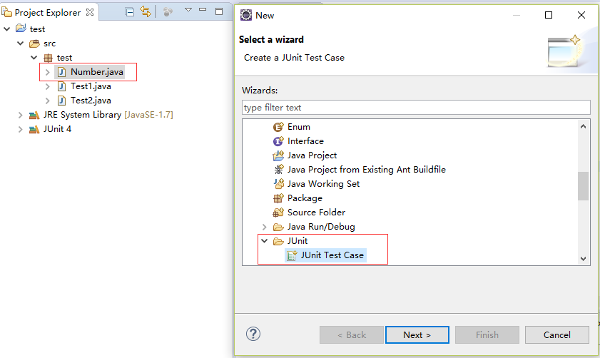Close the New wizard dialog

pos(581,15)
